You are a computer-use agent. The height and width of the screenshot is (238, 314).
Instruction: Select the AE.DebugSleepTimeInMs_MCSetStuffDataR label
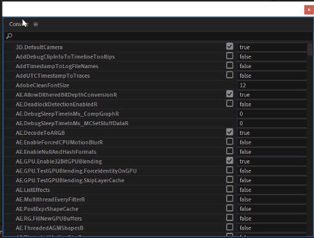pos(72,123)
